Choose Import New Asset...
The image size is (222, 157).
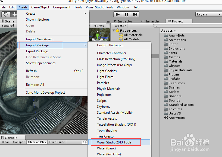coord(53,39)
